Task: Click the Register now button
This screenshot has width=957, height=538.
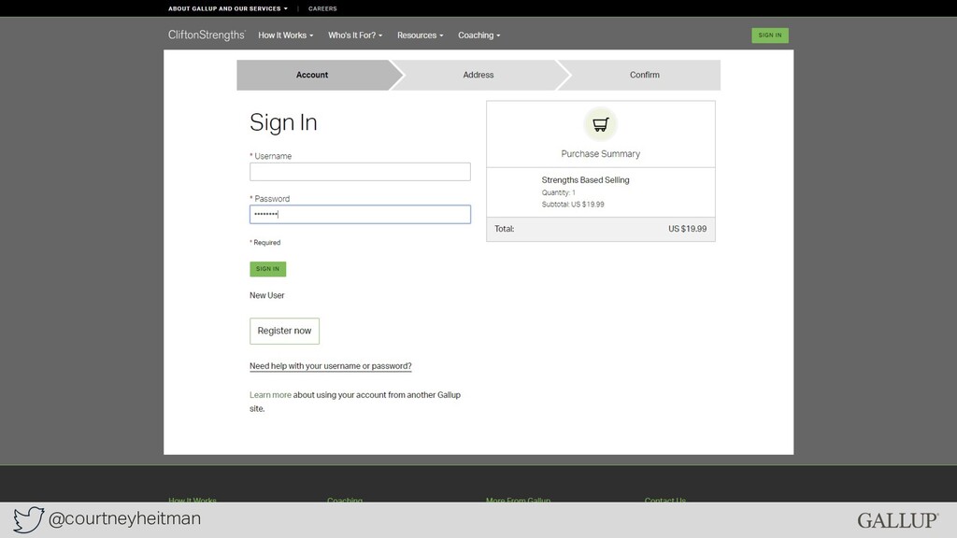Action: [284, 331]
